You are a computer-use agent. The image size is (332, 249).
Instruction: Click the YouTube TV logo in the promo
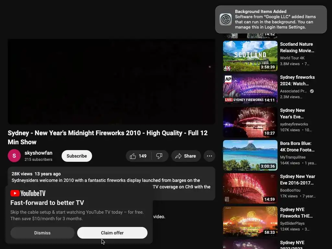pyautogui.click(x=28, y=193)
